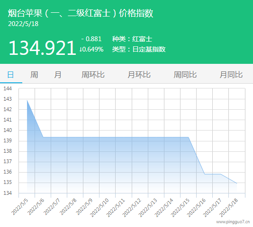Image resolution: width=253 pixels, height=227 pixels.
Task: Click the 134.921 index value
Action: tap(42, 48)
